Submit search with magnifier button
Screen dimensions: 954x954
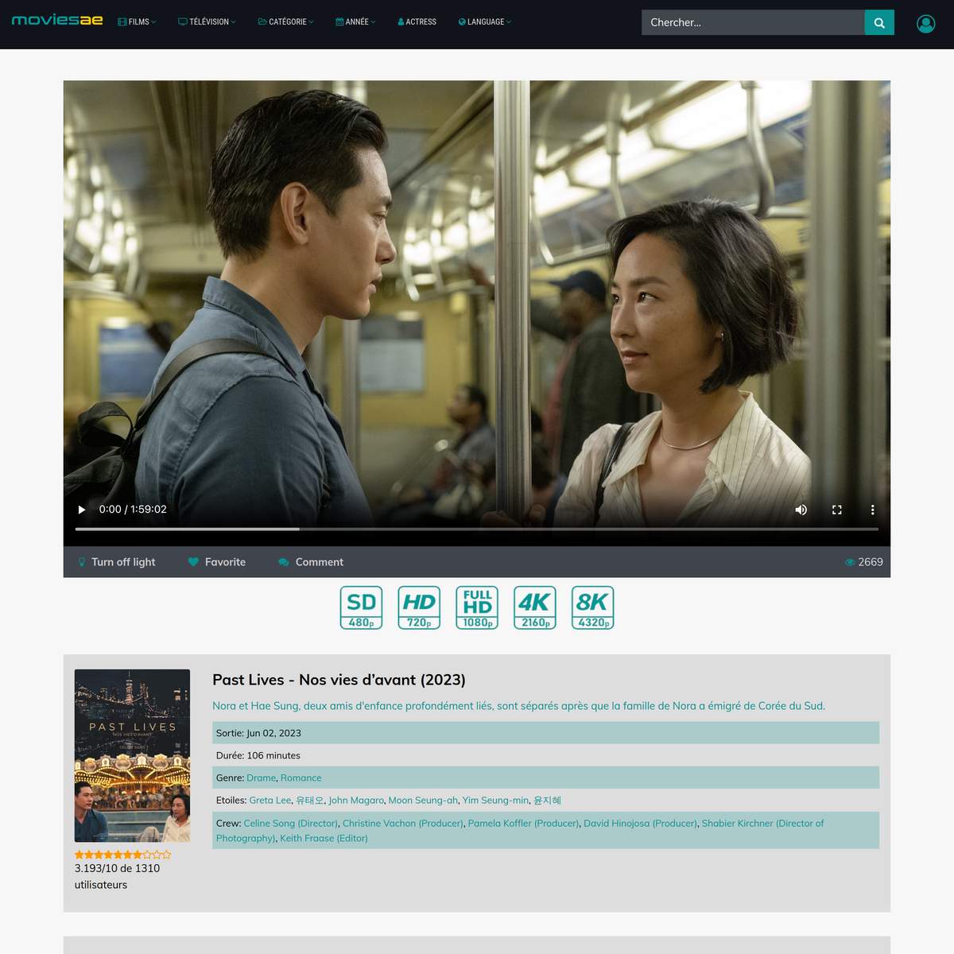click(x=879, y=22)
